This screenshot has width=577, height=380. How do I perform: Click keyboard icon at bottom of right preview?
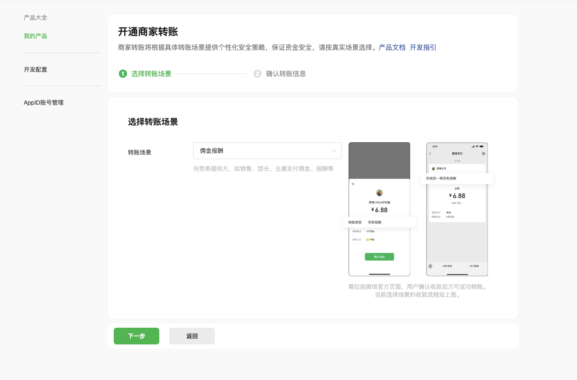[430, 266]
